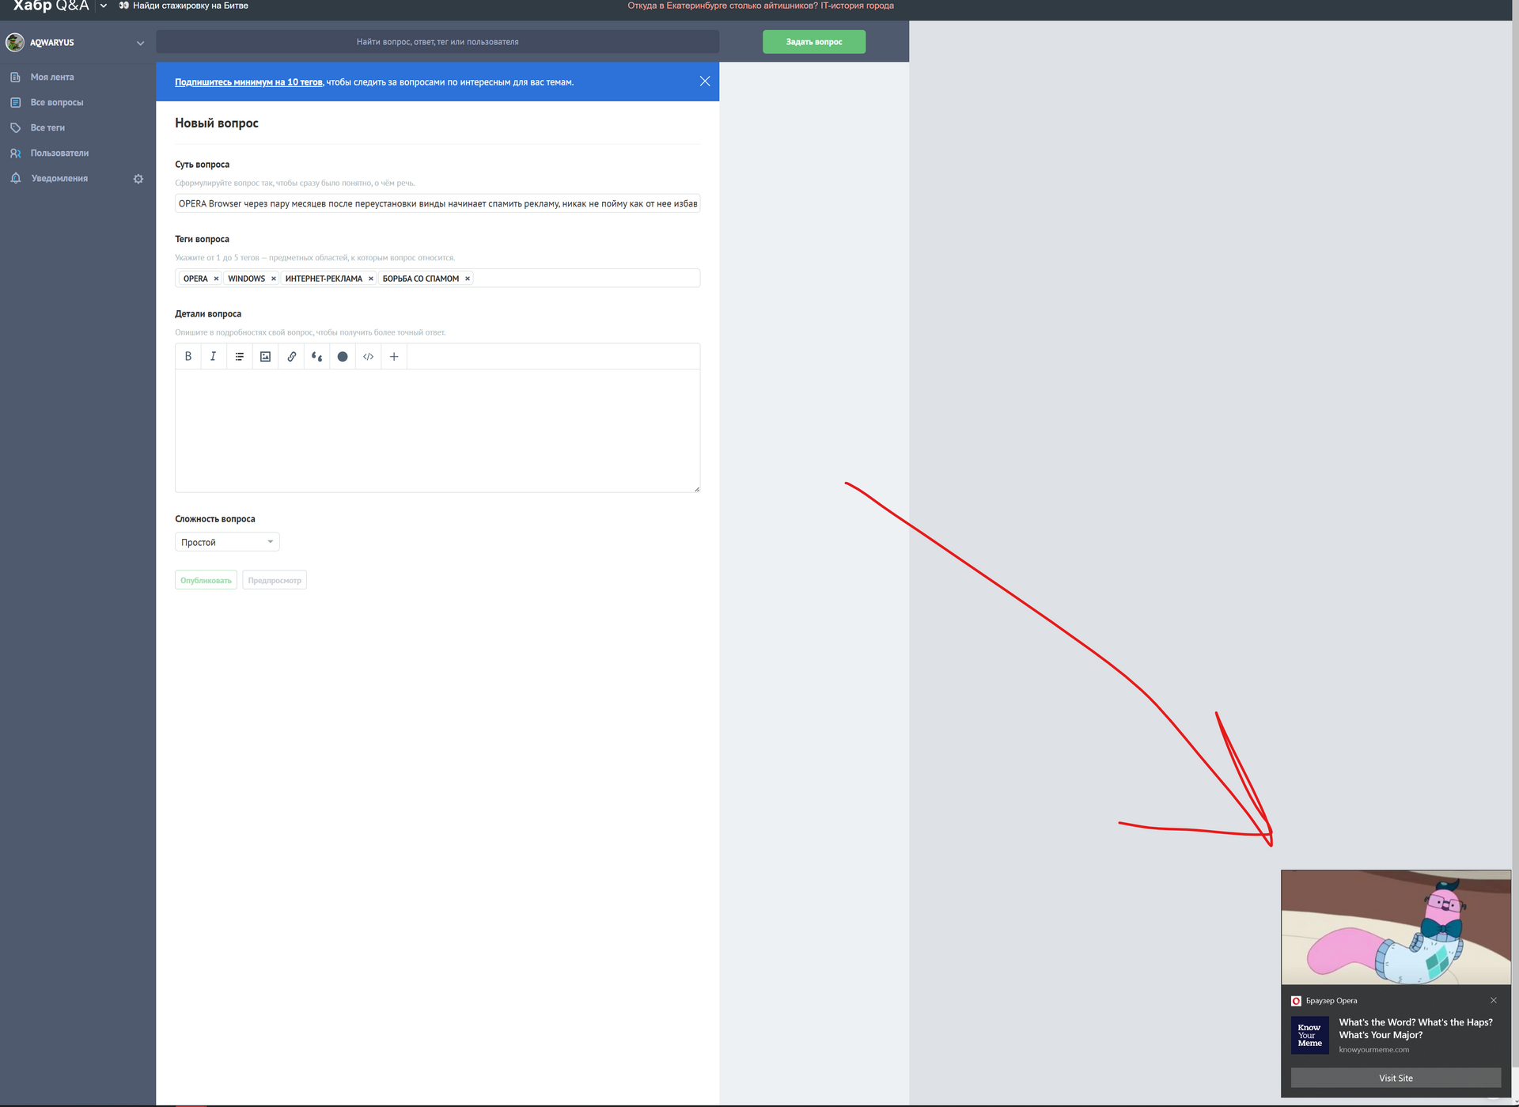Click the Суть вопроса title field
Viewport: 1519px width, 1107px height.
[x=438, y=203]
